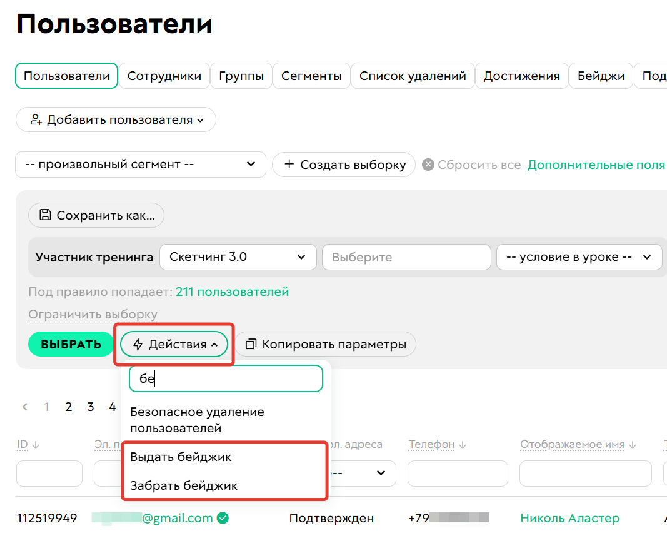
Task: Select "Выдать бейджик" from the actions menu
Action: click(179, 457)
